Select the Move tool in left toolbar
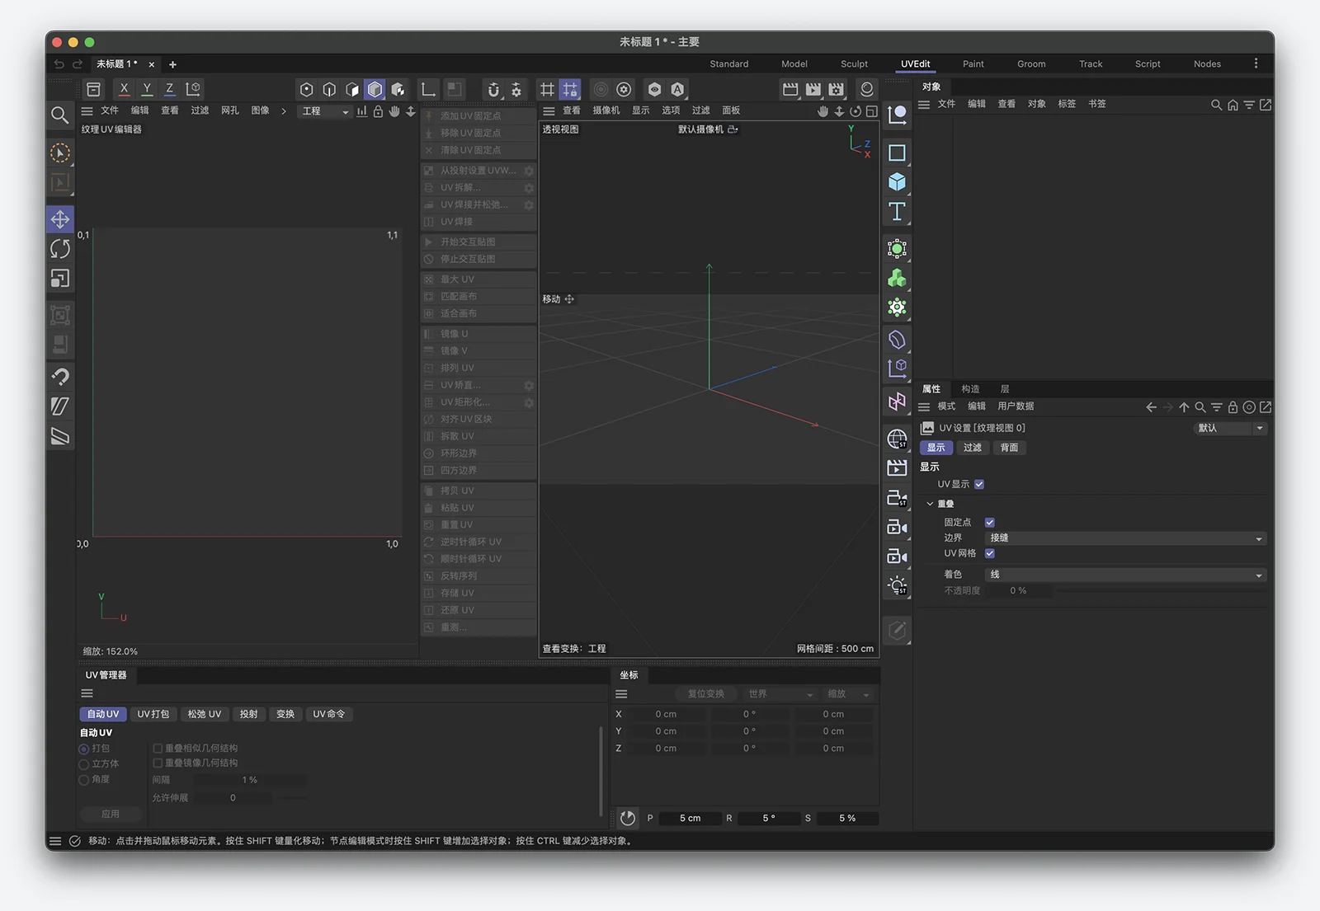Screen dimensions: 1320x911 [x=60, y=219]
